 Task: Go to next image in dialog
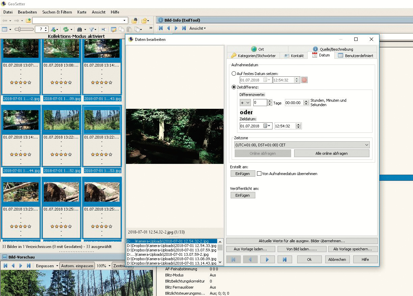pyautogui.click(x=267, y=260)
